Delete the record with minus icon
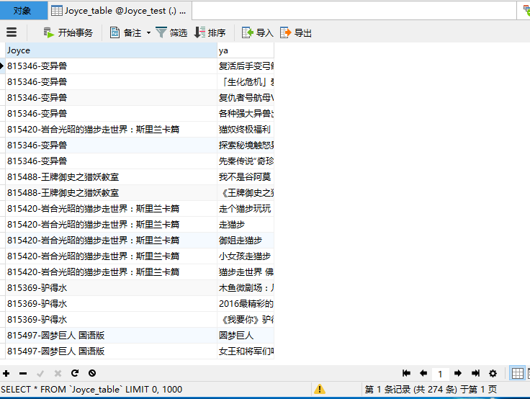530x399 pixels. [23, 373]
